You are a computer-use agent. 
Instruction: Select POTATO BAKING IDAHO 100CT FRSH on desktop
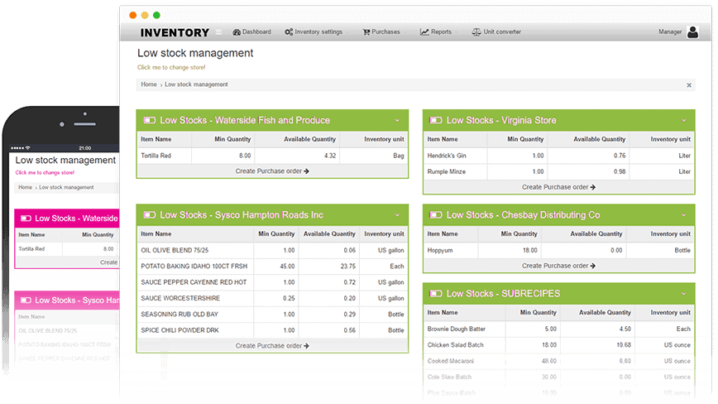tap(272, 266)
